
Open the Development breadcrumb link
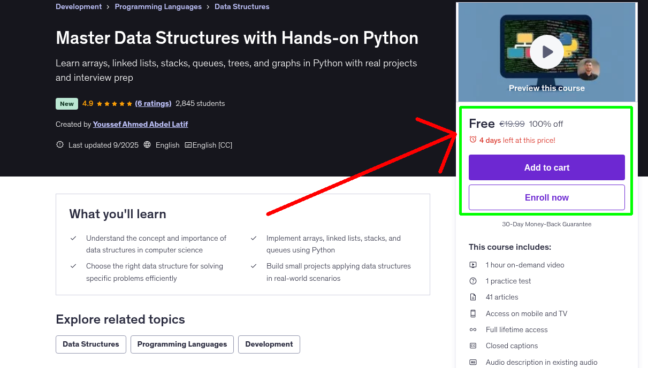(79, 7)
